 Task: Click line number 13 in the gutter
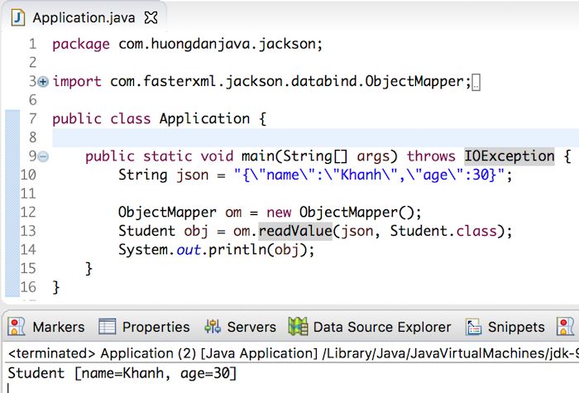pyautogui.click(x=28, y=231)
